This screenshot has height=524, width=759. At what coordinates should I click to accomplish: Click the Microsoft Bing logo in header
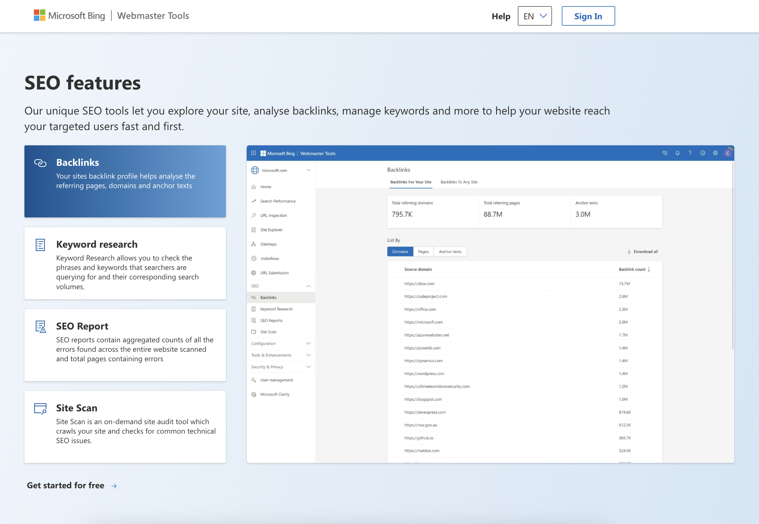69,16
